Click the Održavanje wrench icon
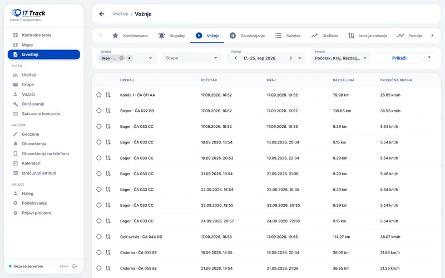445x278 pixels. 16,104
